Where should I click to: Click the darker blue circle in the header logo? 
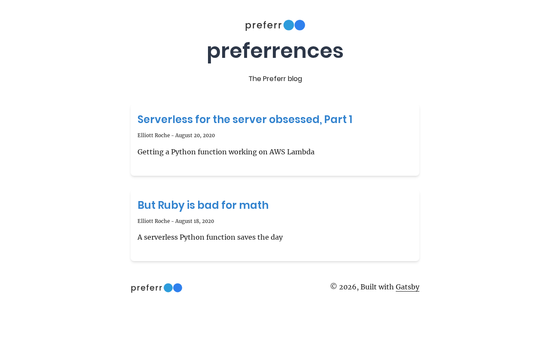(300, 25)
